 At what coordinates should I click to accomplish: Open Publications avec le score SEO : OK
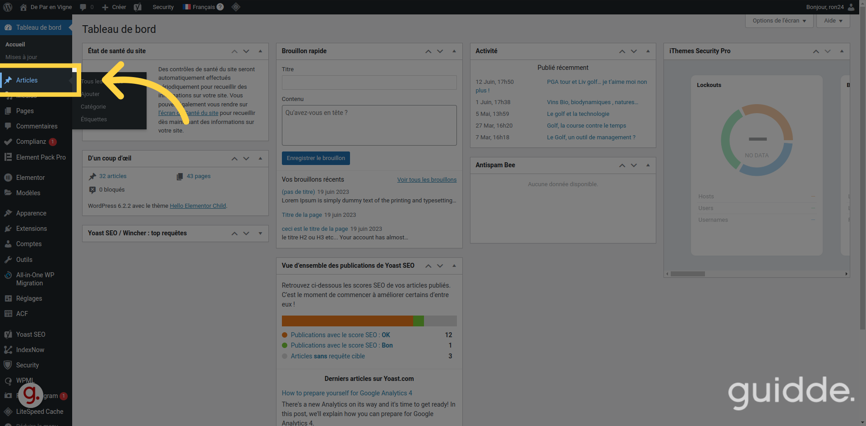click(x=340, y=335)
